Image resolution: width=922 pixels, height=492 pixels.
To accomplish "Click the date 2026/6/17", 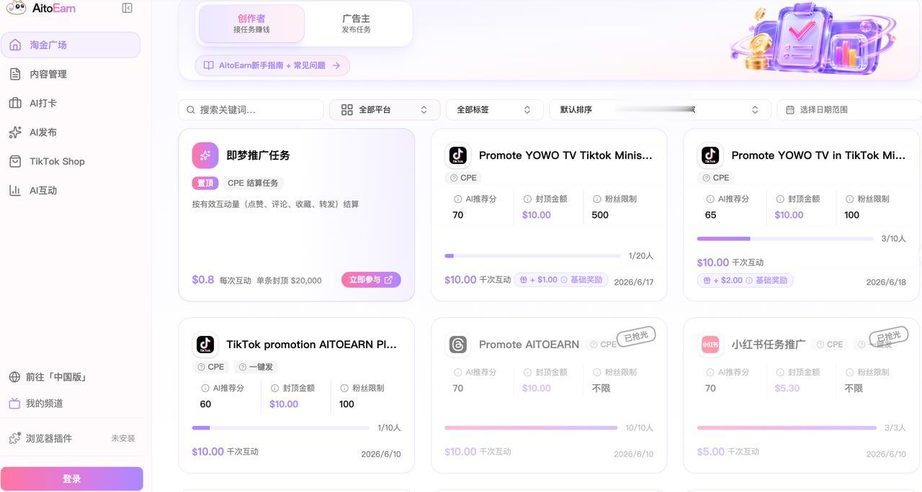I will click(x=634, y=282).
